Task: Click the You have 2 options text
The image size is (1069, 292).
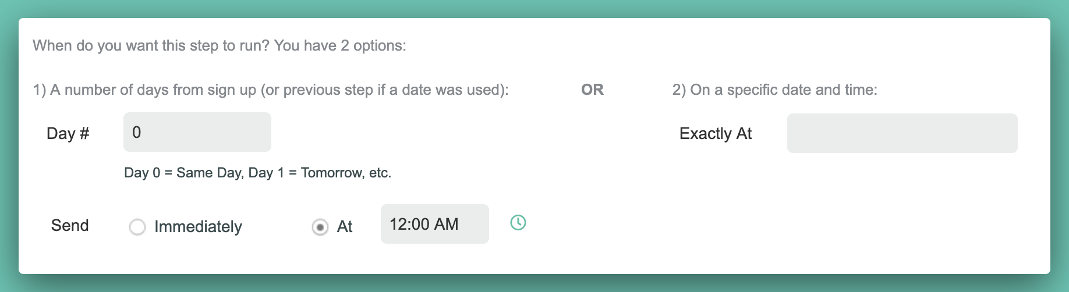Action: pos(340,46)
